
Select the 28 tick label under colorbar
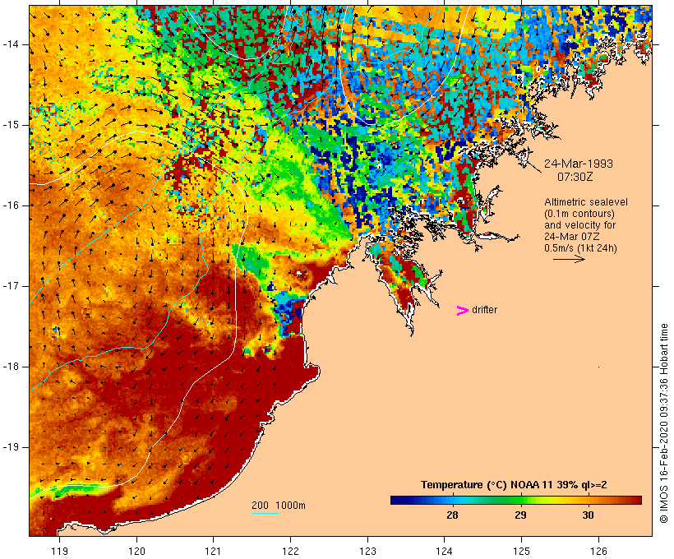click(x=452, y=515)
